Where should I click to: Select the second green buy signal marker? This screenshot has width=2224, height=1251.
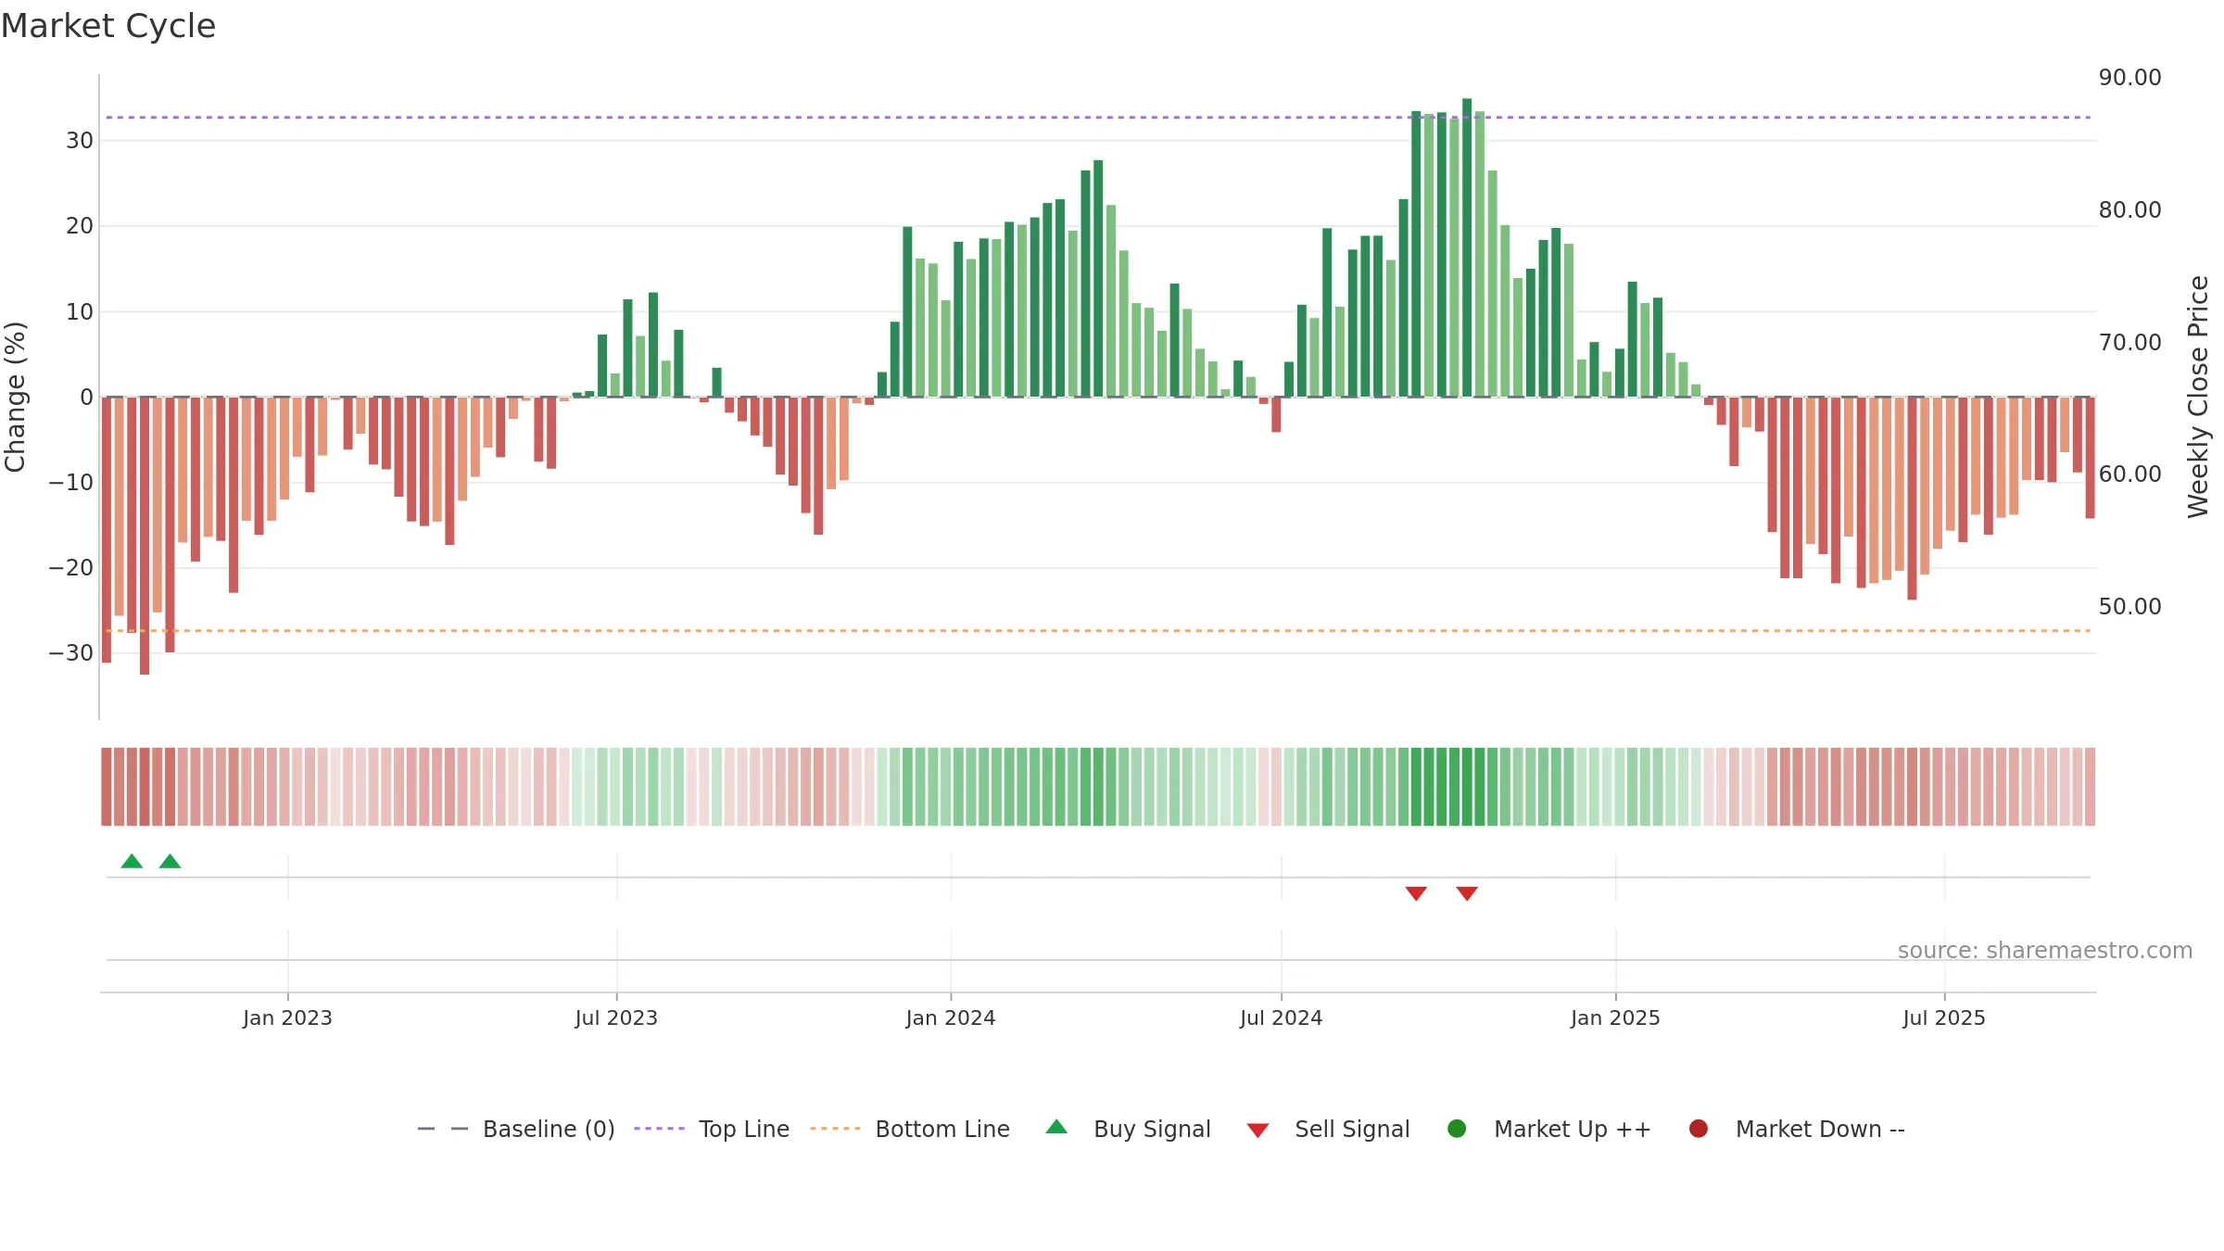point(170,861)
